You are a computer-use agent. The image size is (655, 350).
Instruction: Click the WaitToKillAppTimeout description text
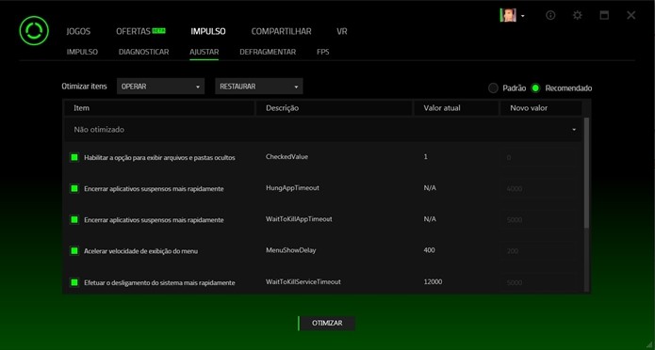[299, 219]
